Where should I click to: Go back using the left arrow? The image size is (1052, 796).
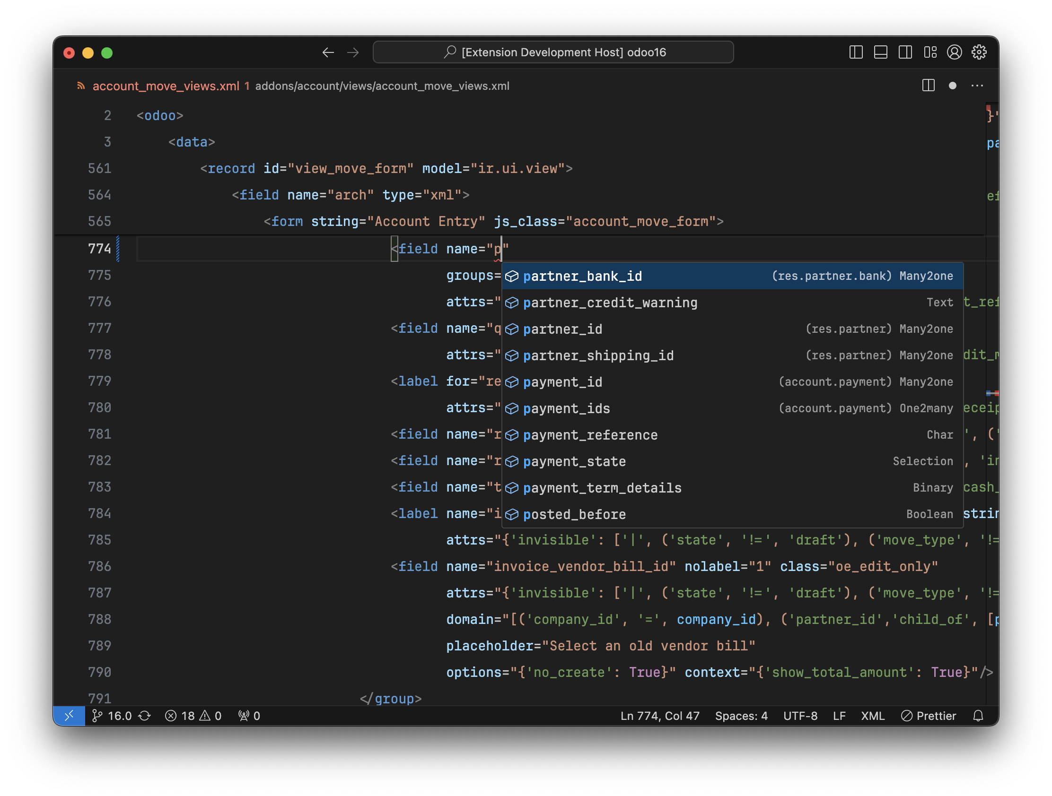click(328, 52)
